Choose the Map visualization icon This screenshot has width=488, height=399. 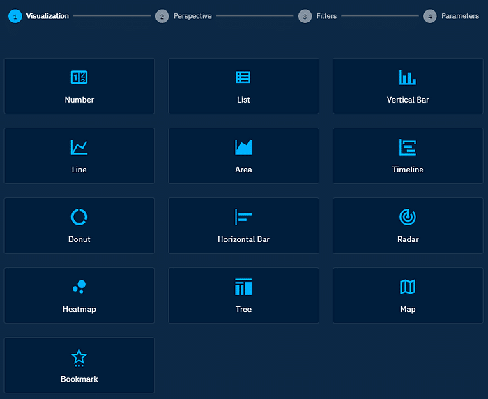[x=408, y=287]
